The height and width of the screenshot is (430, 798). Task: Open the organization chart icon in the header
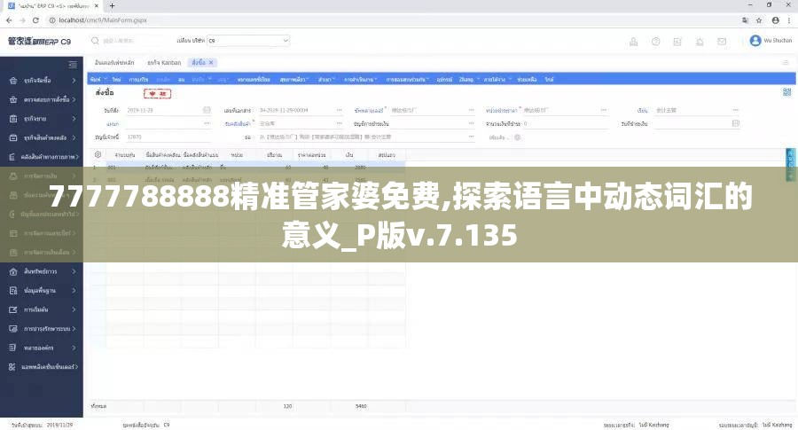coord(634,42)
